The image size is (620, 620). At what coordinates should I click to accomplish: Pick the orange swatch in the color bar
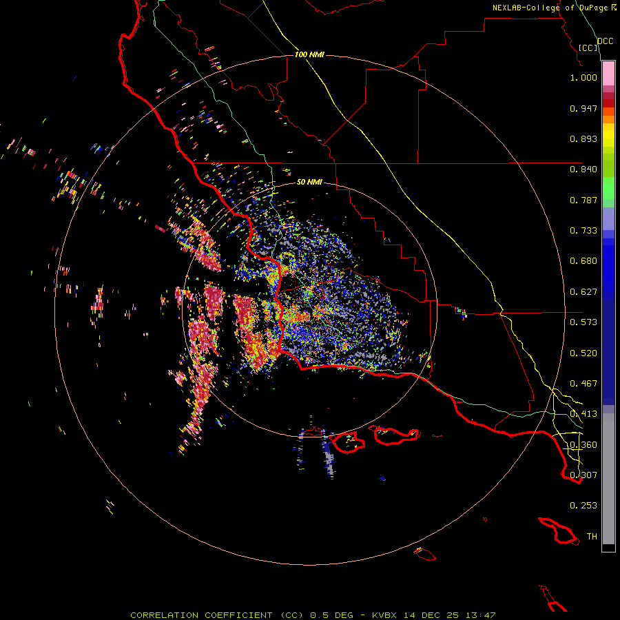(x=608, y=119)
